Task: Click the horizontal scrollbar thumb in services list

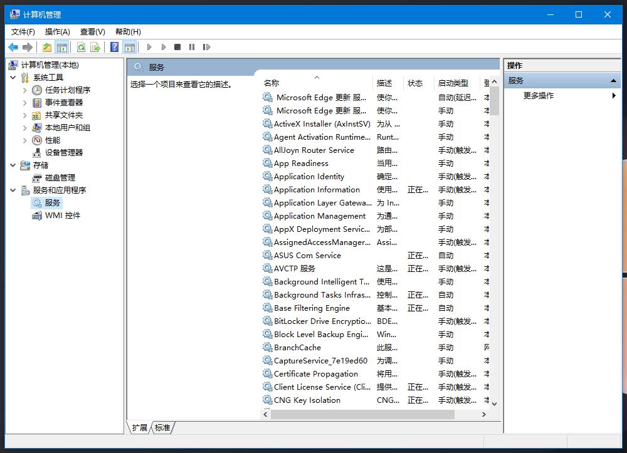Action: [362, 414]
